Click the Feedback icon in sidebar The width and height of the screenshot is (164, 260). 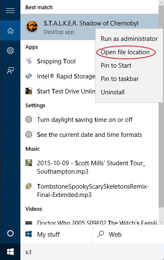click(10, 71)
